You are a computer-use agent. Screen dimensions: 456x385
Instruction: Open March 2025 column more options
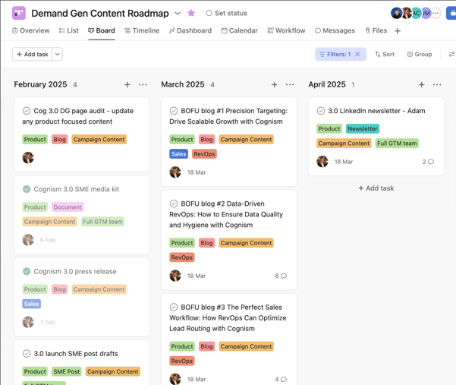coord(290,85)
